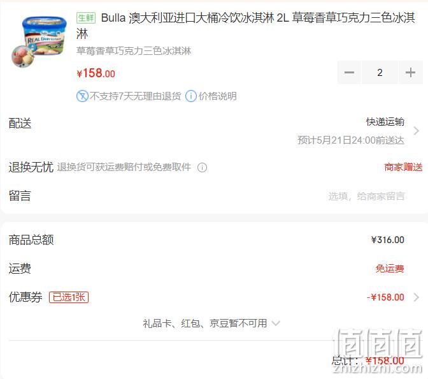Click the 商家赠送 red label

pos(403,167)
